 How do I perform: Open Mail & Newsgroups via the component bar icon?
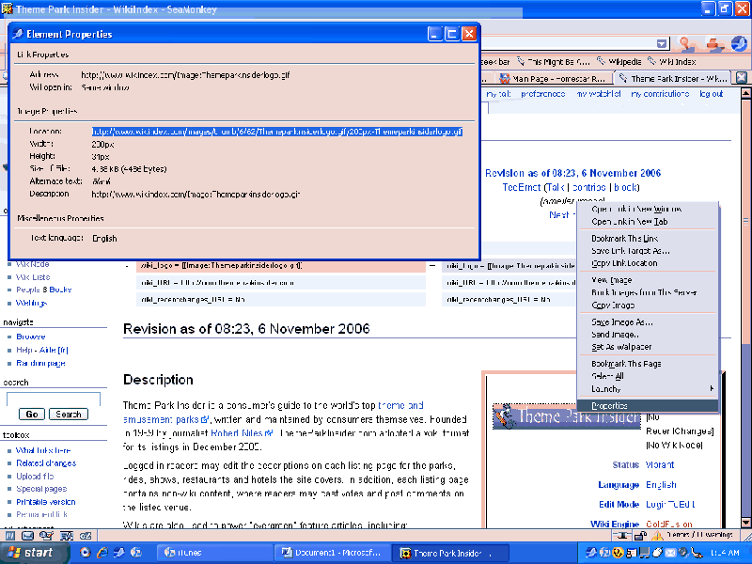26,536
